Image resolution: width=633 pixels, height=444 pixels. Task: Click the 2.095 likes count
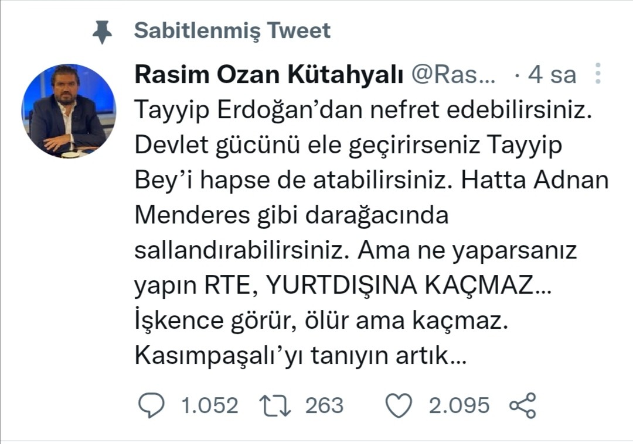(x=458, y=405)
